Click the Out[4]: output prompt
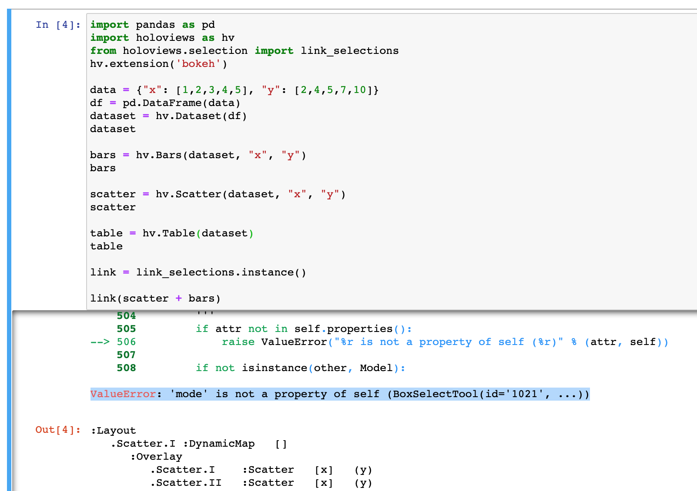 (58, 430)
